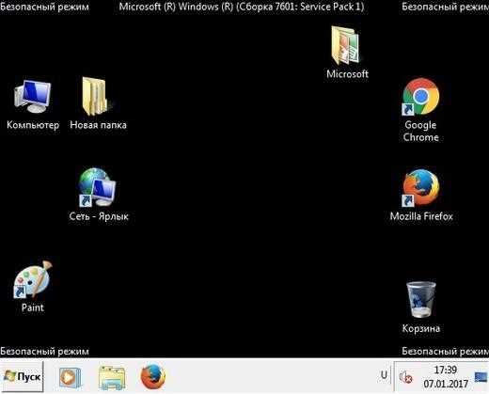
Task: Click the U tray indicator
Action: 384,375
